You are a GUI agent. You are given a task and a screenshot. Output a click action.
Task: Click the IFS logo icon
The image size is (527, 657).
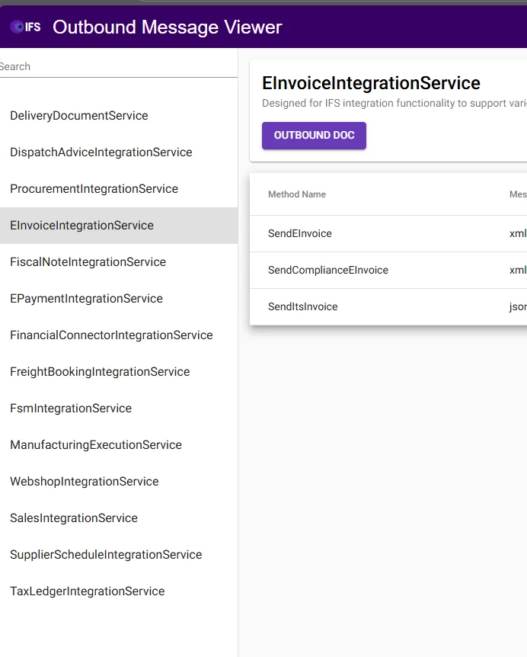(x=25, y=27)
